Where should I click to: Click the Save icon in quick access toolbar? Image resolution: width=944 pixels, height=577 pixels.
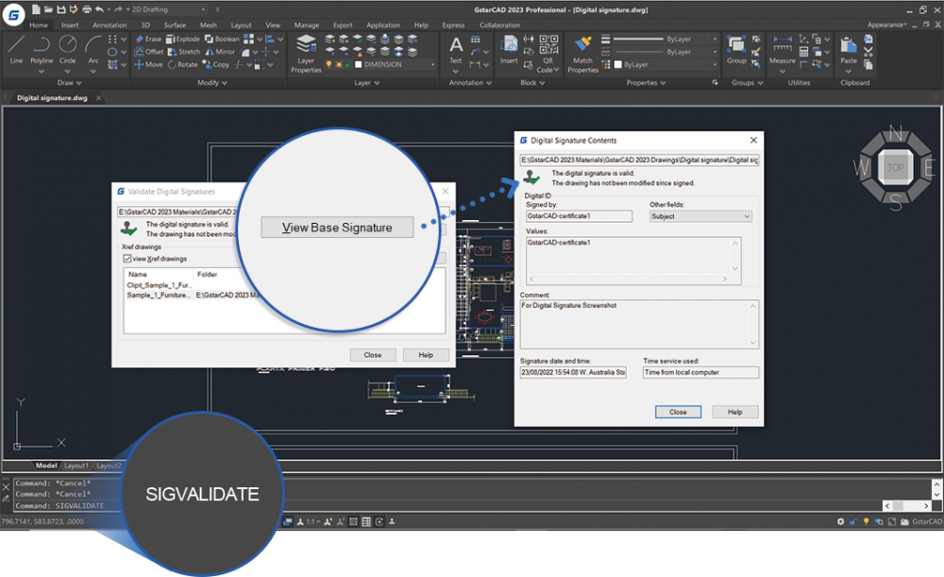pyautogui.click(x=60, y=9)
